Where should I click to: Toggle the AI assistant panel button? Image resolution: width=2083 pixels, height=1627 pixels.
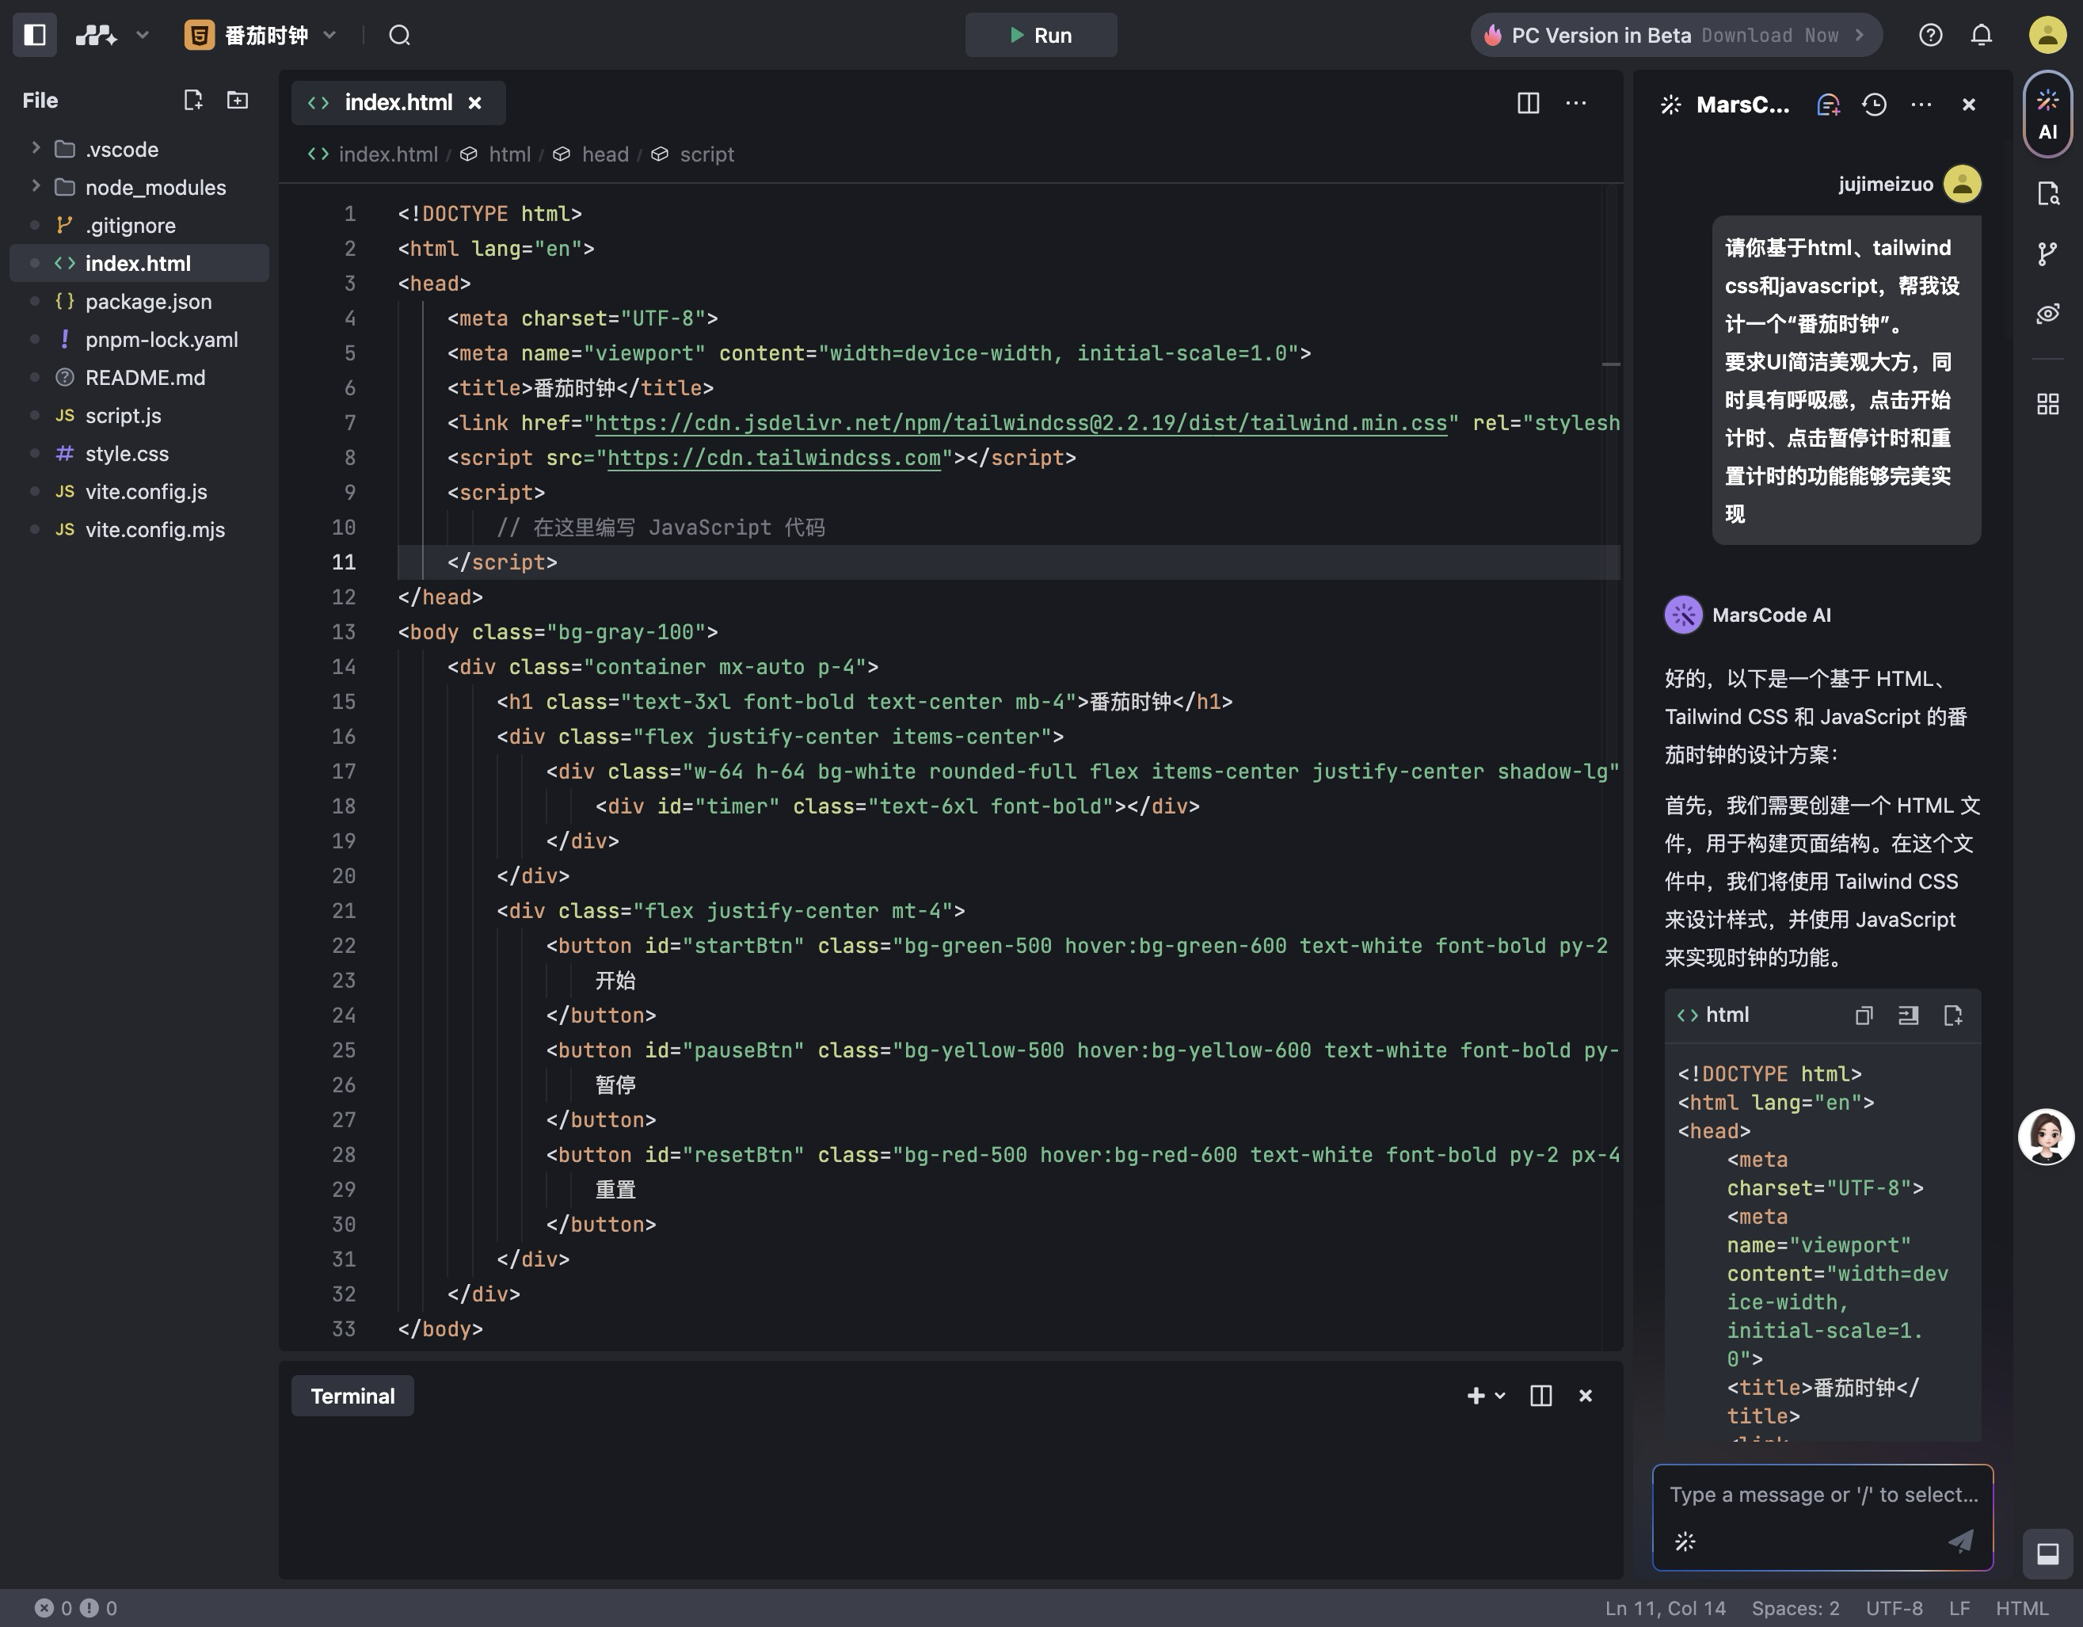(2047, 114)
